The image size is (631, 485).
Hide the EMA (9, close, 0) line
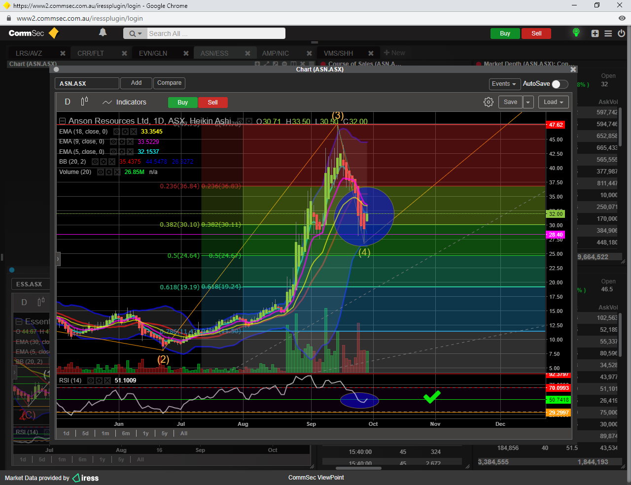(x=113, y=141)
